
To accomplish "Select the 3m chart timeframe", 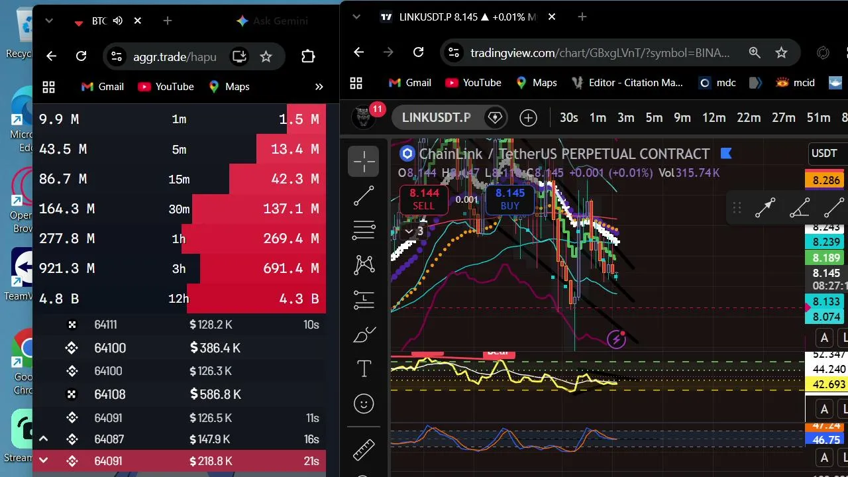I will [x=626, y=118].
